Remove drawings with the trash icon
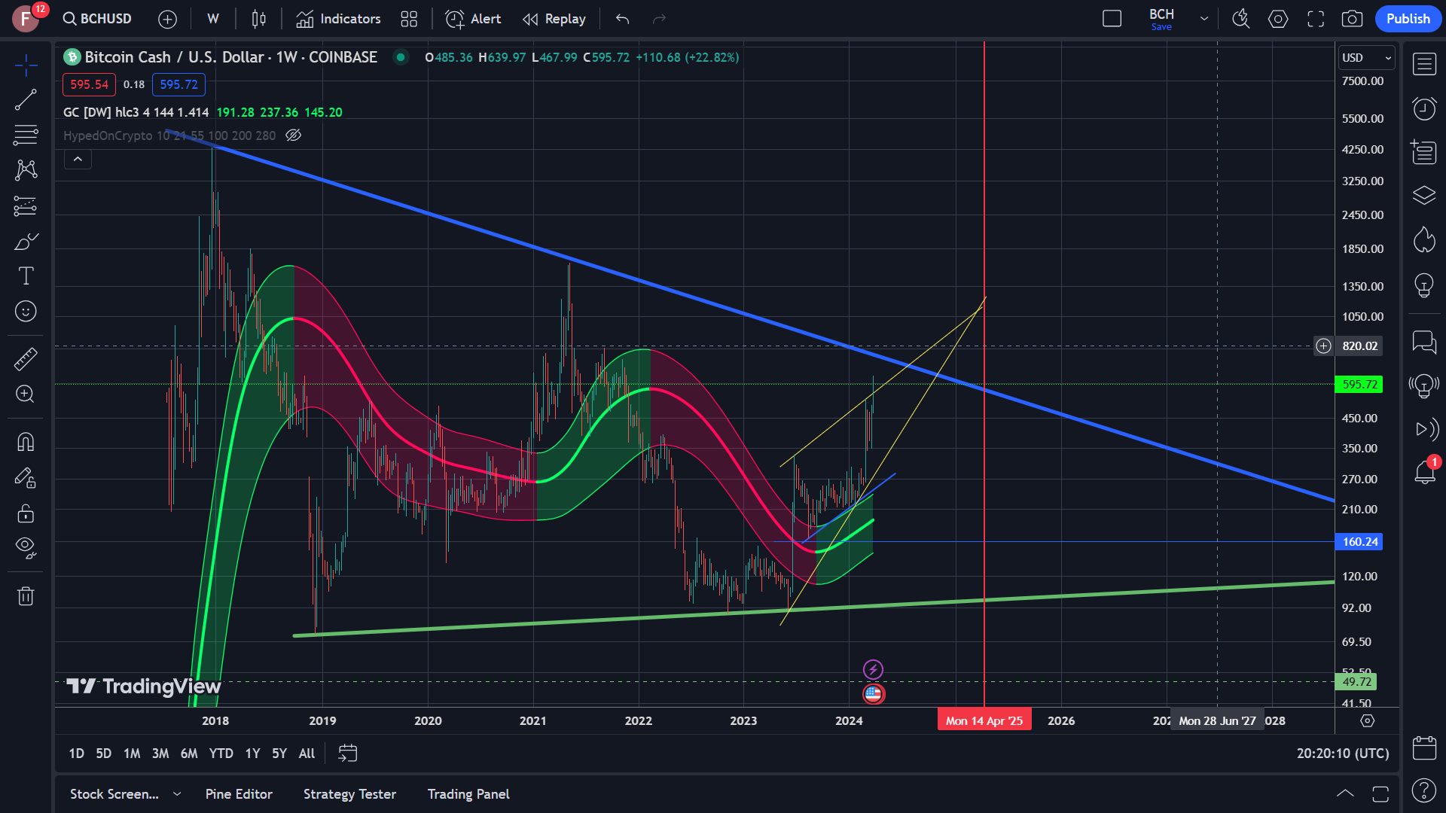Screen dimensions: 1446x813 tap(26, 596)
